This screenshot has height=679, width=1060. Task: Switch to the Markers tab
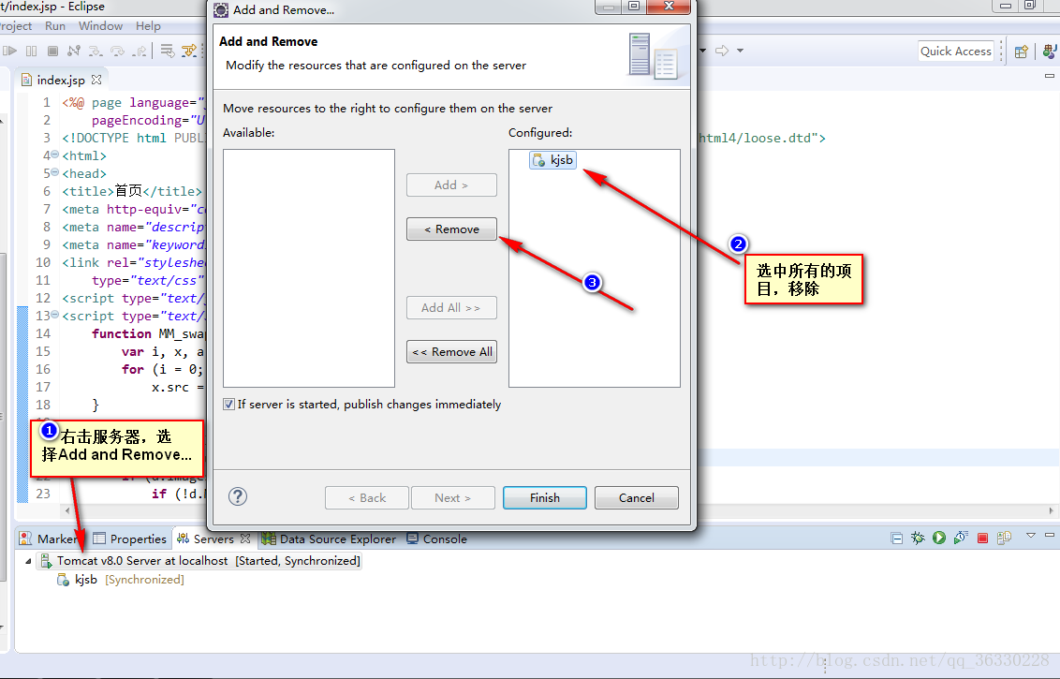tap(50, 539)
